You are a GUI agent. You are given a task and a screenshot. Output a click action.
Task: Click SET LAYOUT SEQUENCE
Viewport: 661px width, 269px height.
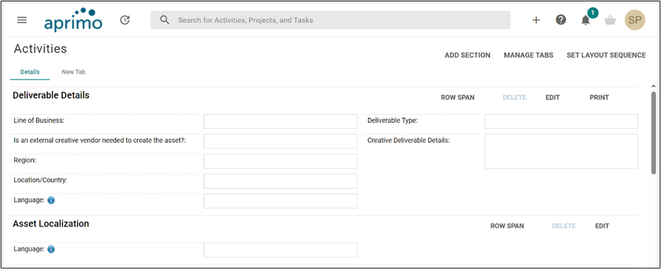click(x=606, y=55)
